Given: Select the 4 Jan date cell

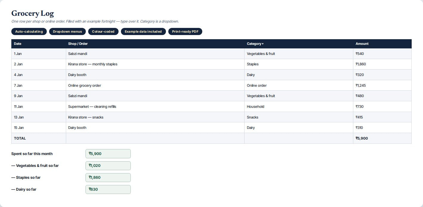Looking at the screenshot, I should tap(38, 75).
